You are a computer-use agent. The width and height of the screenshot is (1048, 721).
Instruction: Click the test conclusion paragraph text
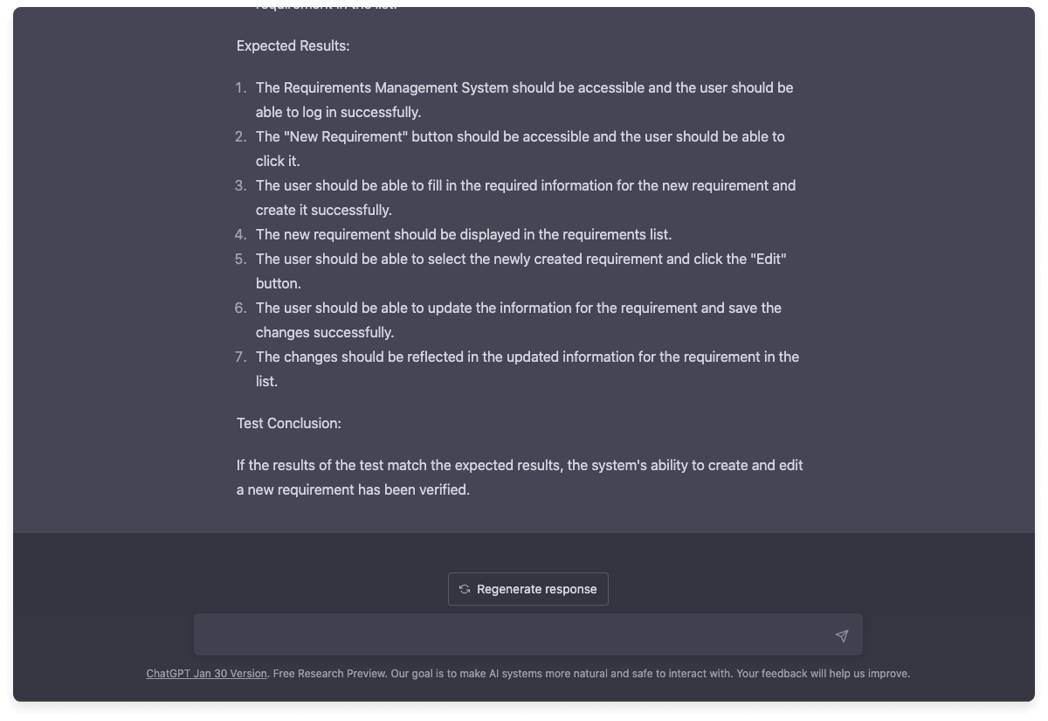pos(520,477)
